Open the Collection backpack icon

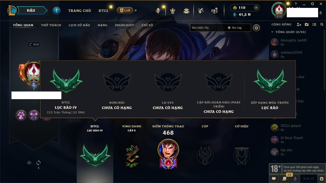[x=186, y=11]
